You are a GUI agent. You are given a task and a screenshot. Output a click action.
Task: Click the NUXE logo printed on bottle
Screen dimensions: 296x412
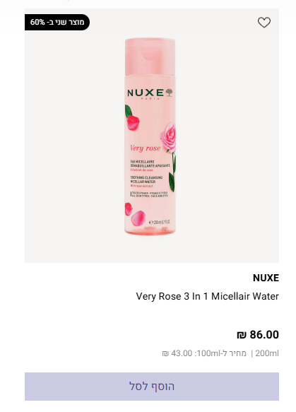tap(146, 93)
